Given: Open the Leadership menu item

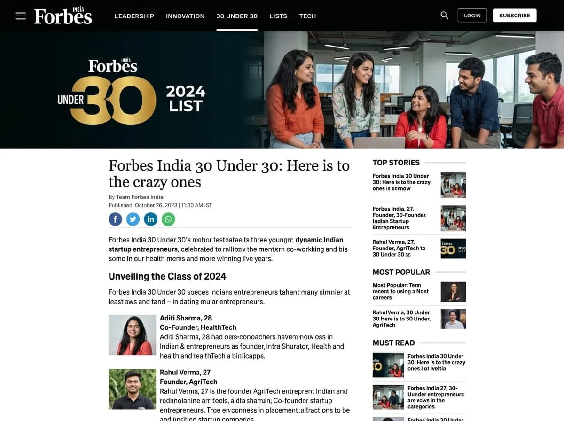Looking at the screenshot, I should pyautogui.click(x=134, y=16).
